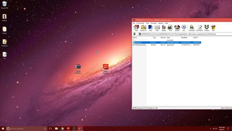
Task: Click the taskbar clock
Action: pyautogui.click(x=221, y=128)
